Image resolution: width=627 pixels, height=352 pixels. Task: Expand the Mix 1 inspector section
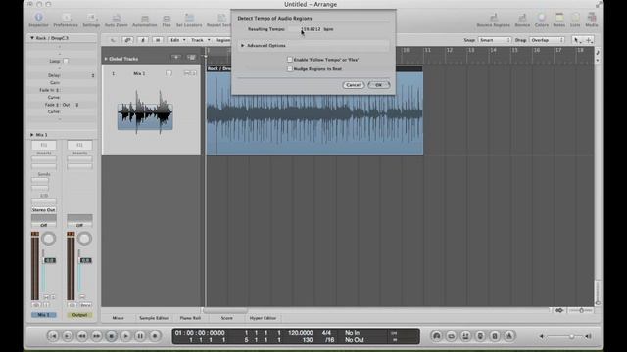32,135
